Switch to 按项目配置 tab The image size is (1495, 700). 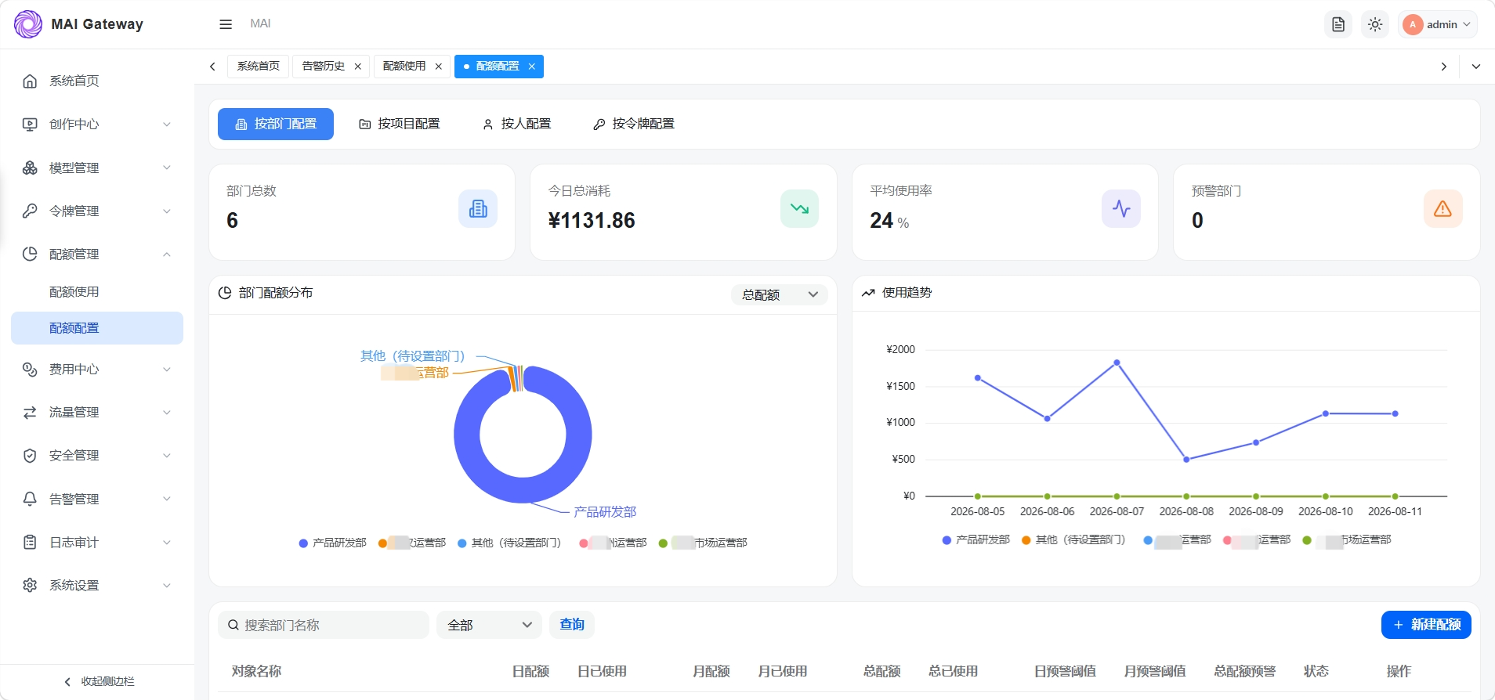400,124
